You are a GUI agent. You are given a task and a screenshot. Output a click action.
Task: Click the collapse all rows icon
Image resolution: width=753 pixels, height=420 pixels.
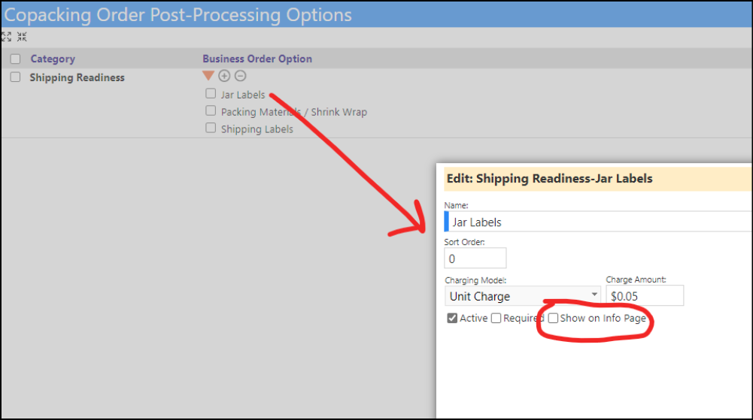22,37
